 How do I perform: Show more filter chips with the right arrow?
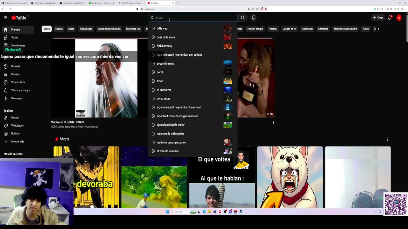click(x=378, y=29)
